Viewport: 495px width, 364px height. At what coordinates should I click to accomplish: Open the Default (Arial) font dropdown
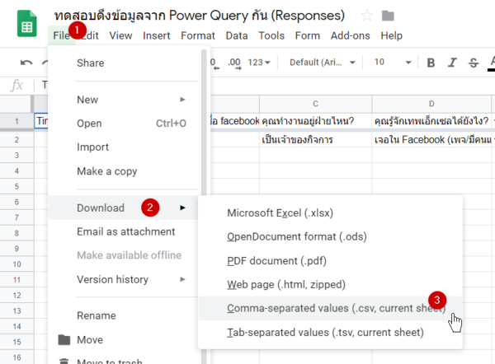point(323,63)
